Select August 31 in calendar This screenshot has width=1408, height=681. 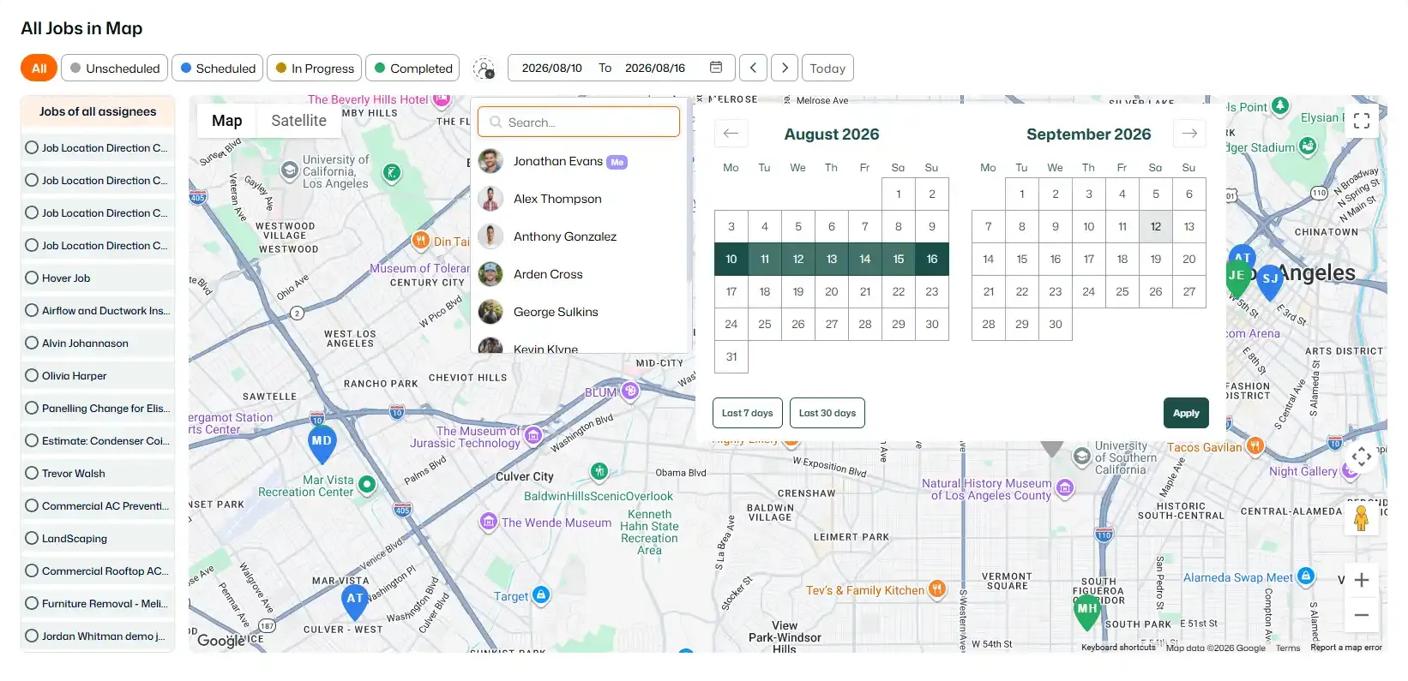pos(731,356)
